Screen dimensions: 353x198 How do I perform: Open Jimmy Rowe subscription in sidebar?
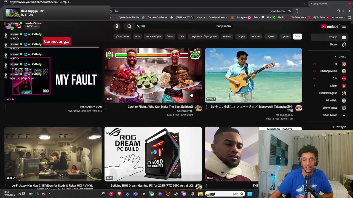[330, 108]
